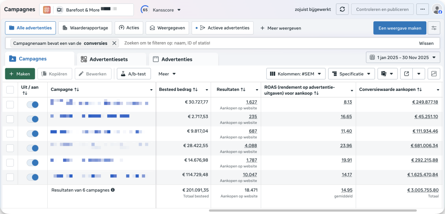Select all campaigns with header checkbox

tap(10, 90)
